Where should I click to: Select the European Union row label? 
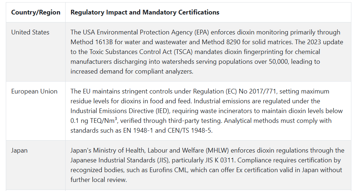click(x=34, y=91)
